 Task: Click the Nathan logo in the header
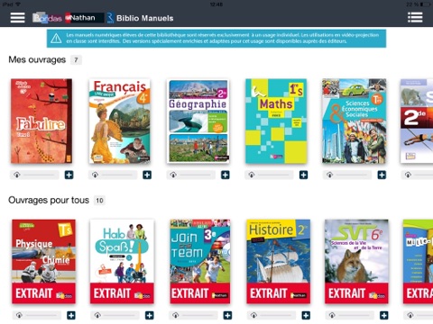[80, 18]
